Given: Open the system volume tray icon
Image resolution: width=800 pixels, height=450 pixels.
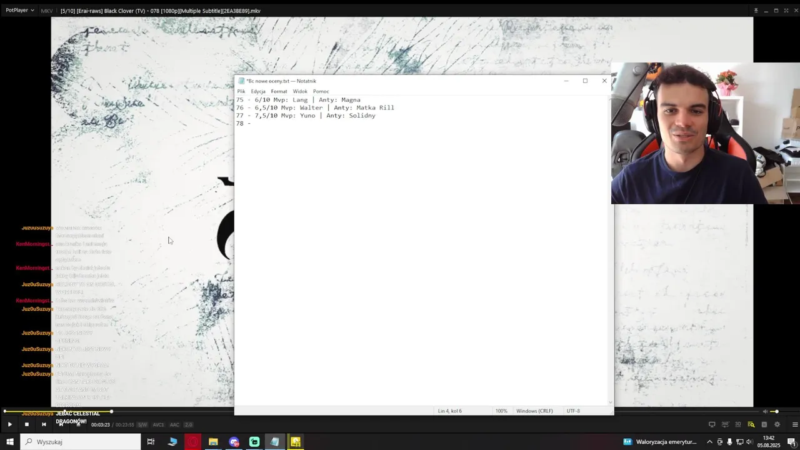Looking at the screenshot, I should click(x=750, y=442).
